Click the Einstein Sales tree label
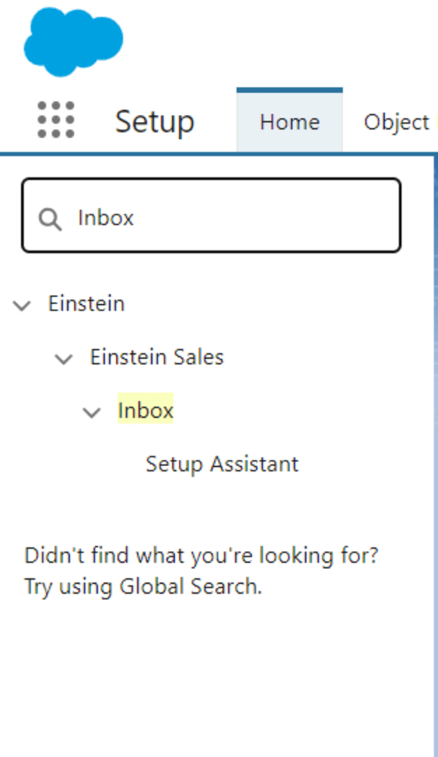The height and width of the screenshot is (757, 438). [x=157, y=357]
